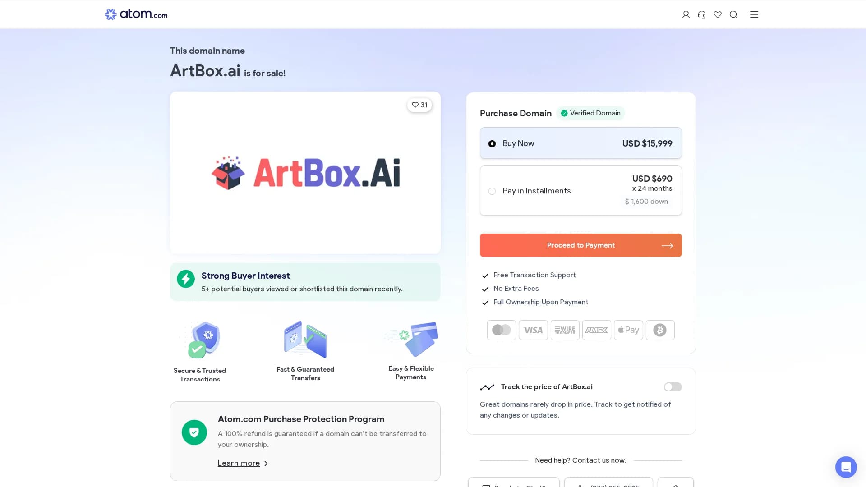Click the 'Atom.com Purchase Protection Program' heading
This screenshot has width=866, height=487.
[x=301, y=419]
